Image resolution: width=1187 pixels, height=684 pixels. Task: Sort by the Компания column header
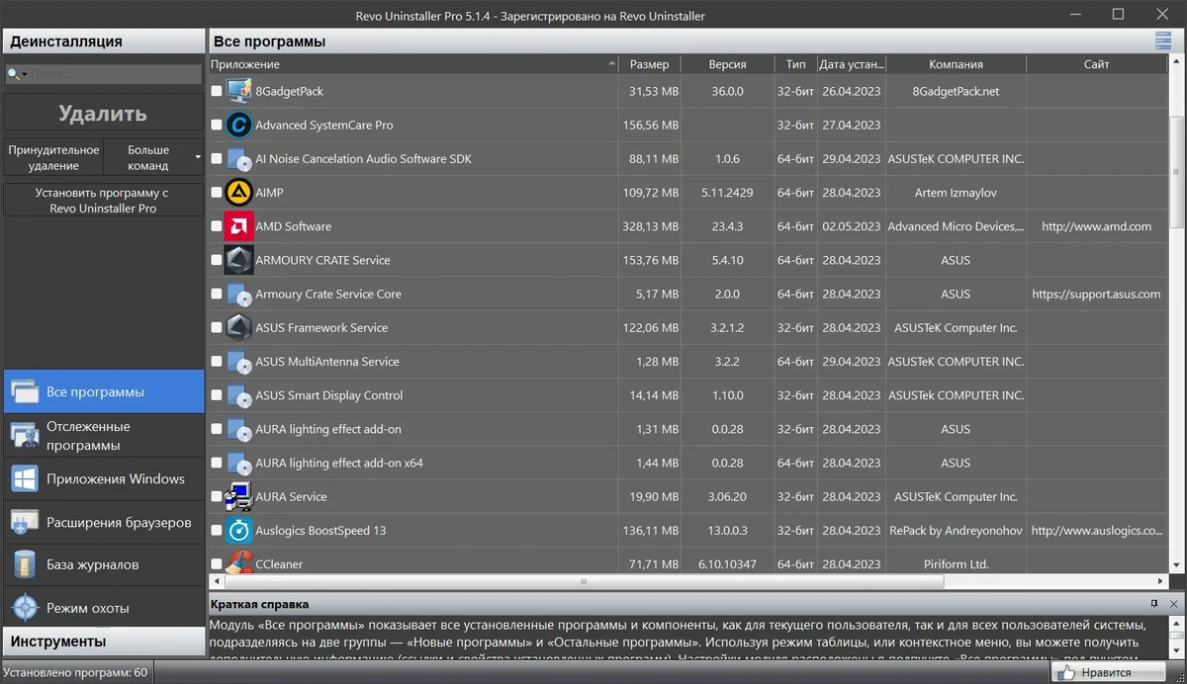956,64
